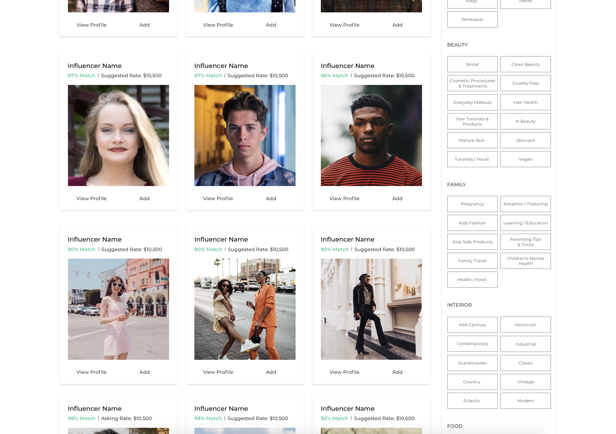Viewport: 616px width, 434px height.
Task: Toggle the K-Beauty filter
Action: click(525, 121)
